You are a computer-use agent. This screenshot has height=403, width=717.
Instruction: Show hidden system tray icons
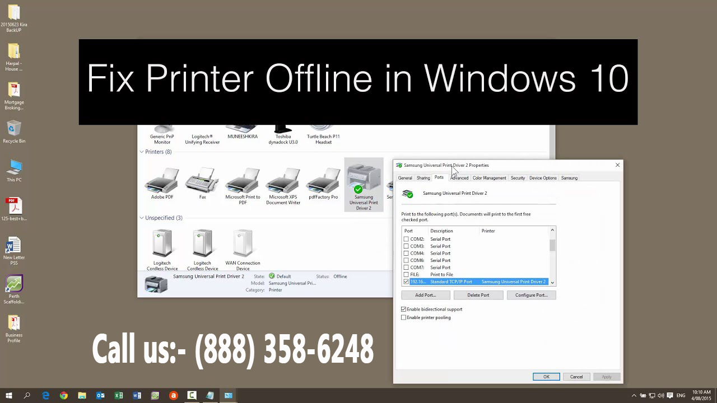coord(635,396)
